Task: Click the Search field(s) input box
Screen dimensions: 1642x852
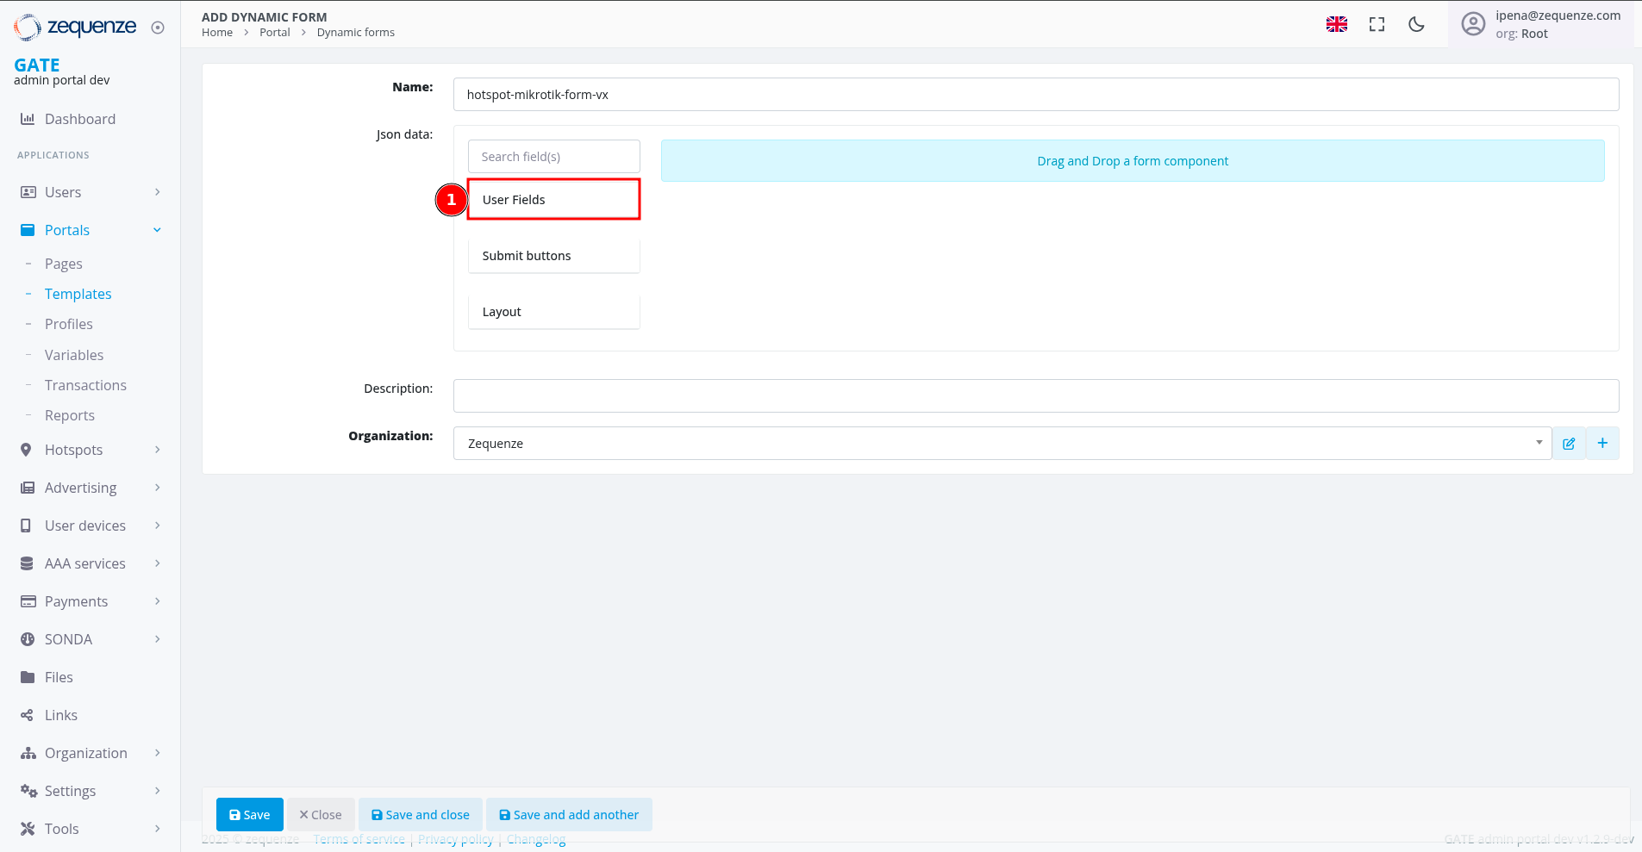Action: 553,157
